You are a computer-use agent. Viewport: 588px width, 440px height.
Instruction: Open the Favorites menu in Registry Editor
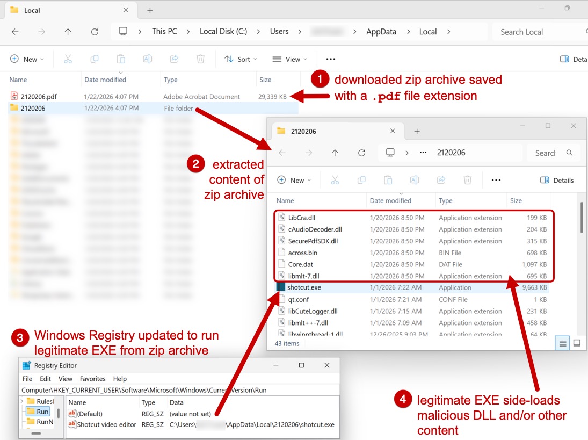tap(92, 379)
